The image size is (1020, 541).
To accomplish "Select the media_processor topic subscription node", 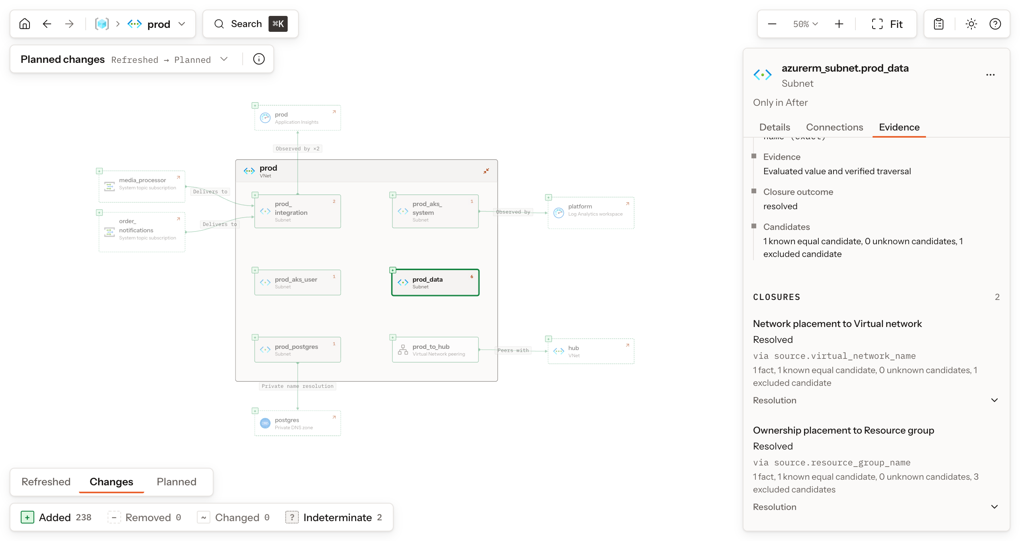I will (142, 187).
